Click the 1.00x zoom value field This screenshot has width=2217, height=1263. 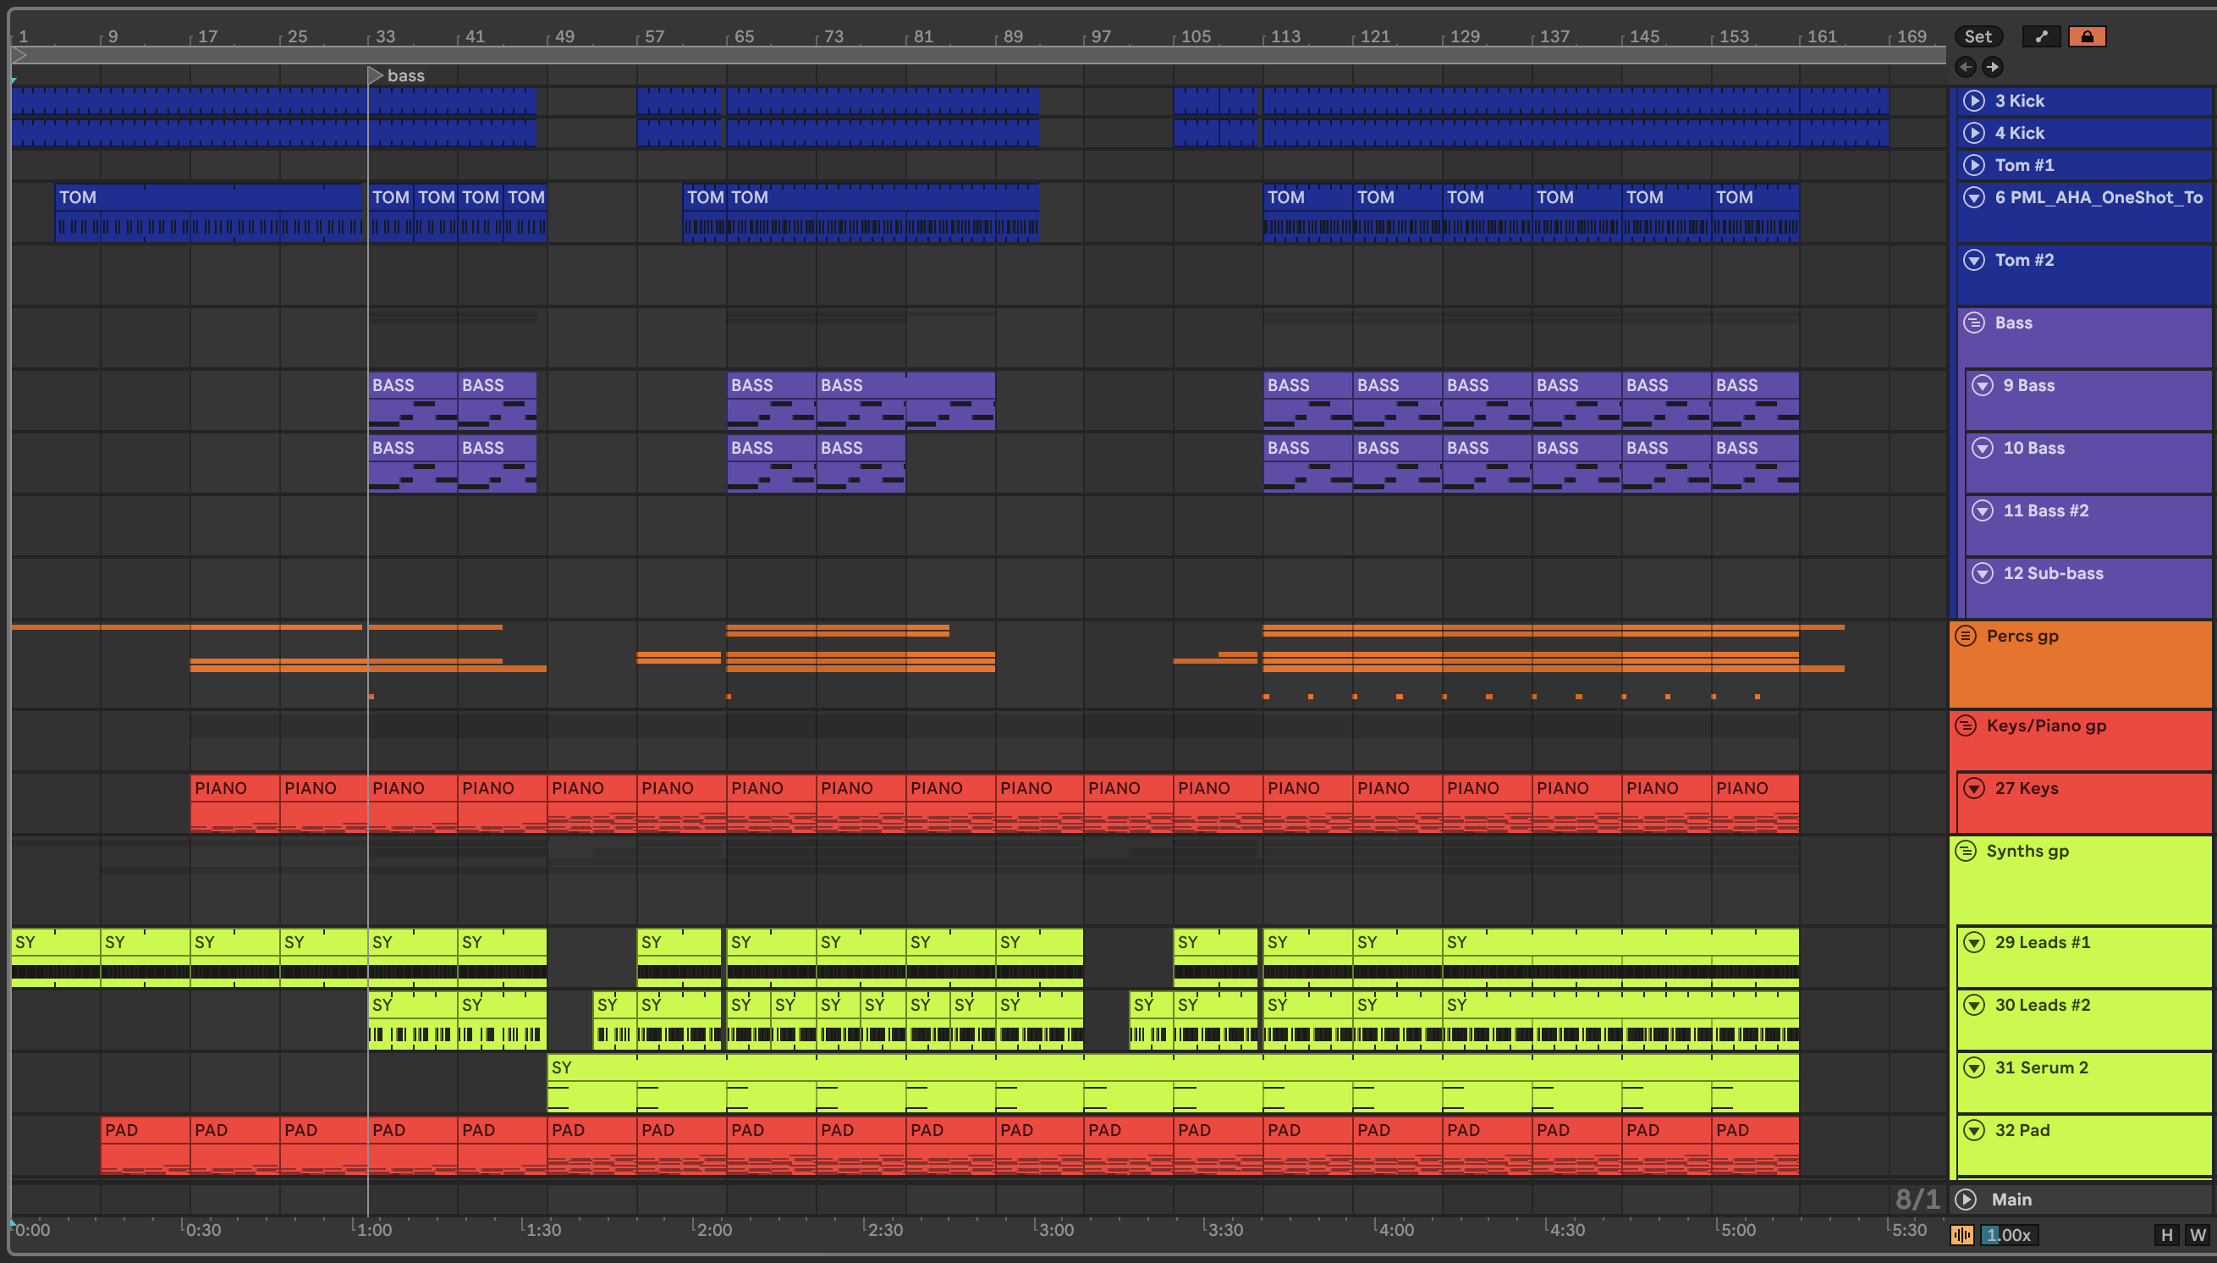point(2008,1234)
